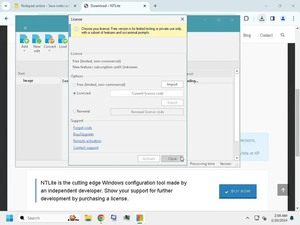Viewport: 300px width, 225px height.
Task: Show hidden system tray icons
Action: [x=247, y=218]
